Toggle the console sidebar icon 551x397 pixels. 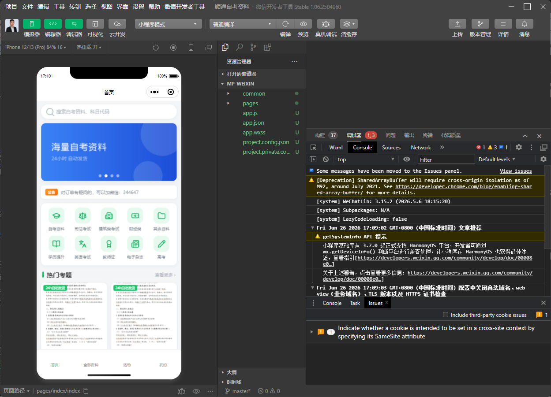[313, 159]
